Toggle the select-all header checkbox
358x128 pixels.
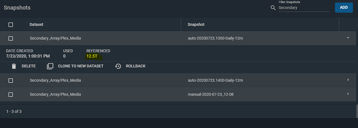11,25
